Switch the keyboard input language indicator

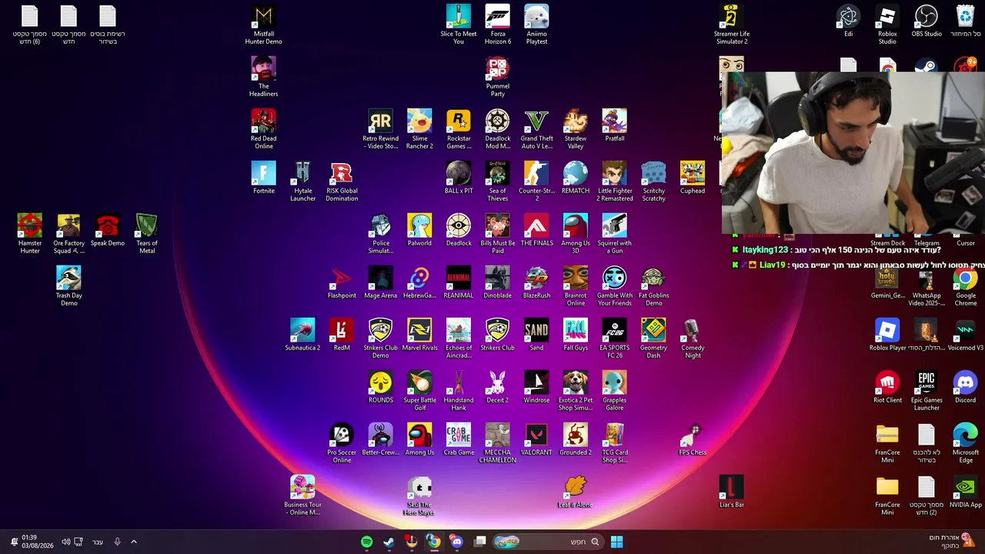point(98,542)
